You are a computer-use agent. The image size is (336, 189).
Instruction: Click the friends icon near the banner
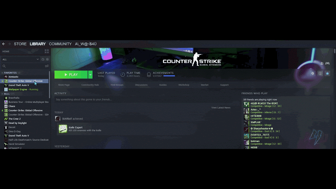(322, 63)
